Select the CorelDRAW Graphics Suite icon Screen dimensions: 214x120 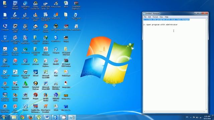[76, 5]
